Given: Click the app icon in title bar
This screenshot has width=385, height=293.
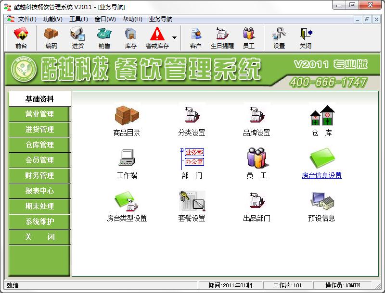Looking at the screenshot, I should coord(8,7).
